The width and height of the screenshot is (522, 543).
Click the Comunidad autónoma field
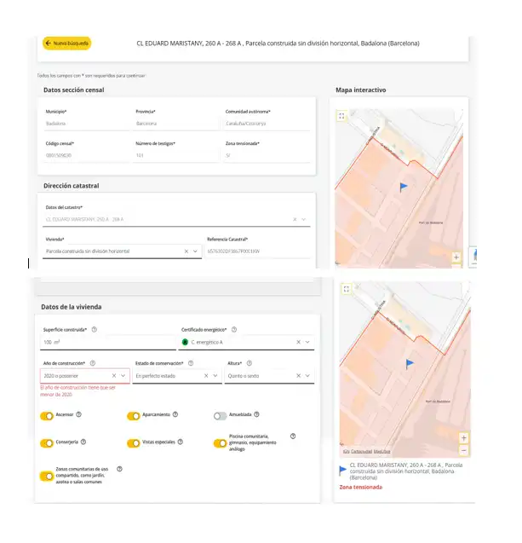[267, 124]
